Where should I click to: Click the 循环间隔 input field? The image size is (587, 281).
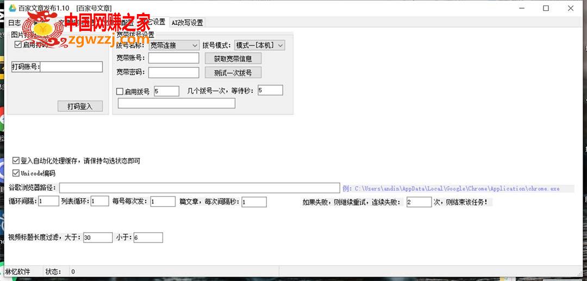(x=49, y=201)
